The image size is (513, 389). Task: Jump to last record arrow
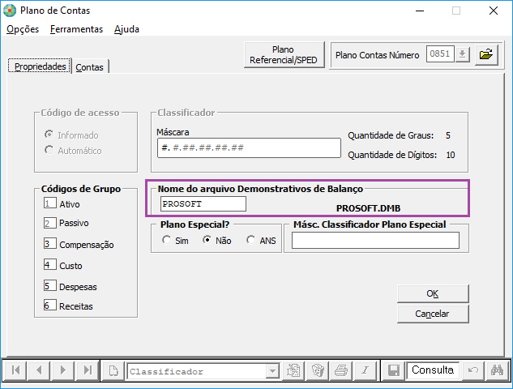pos(88,370)
